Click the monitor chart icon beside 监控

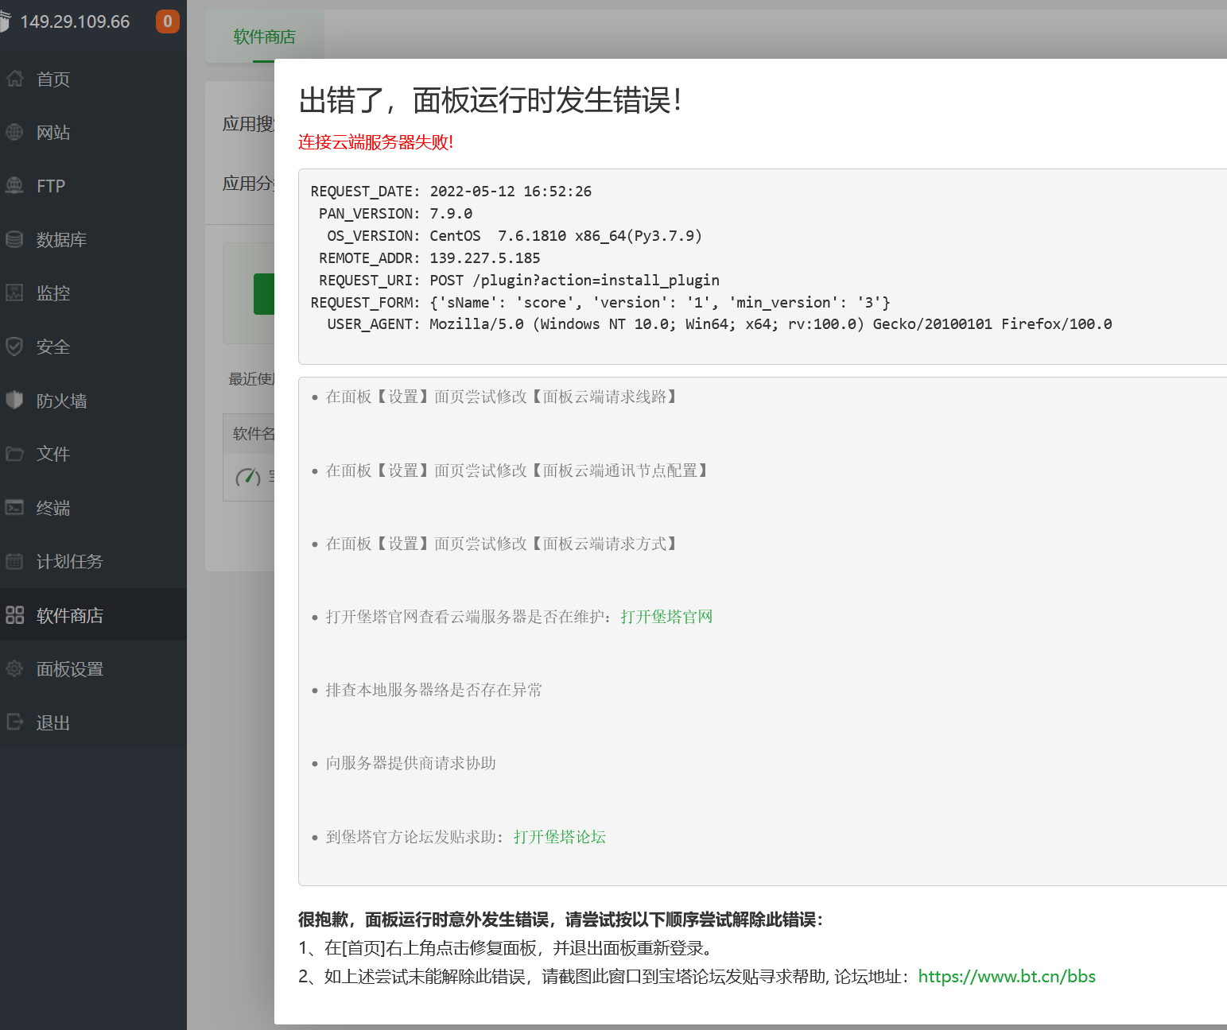click(x=14, y=293)
